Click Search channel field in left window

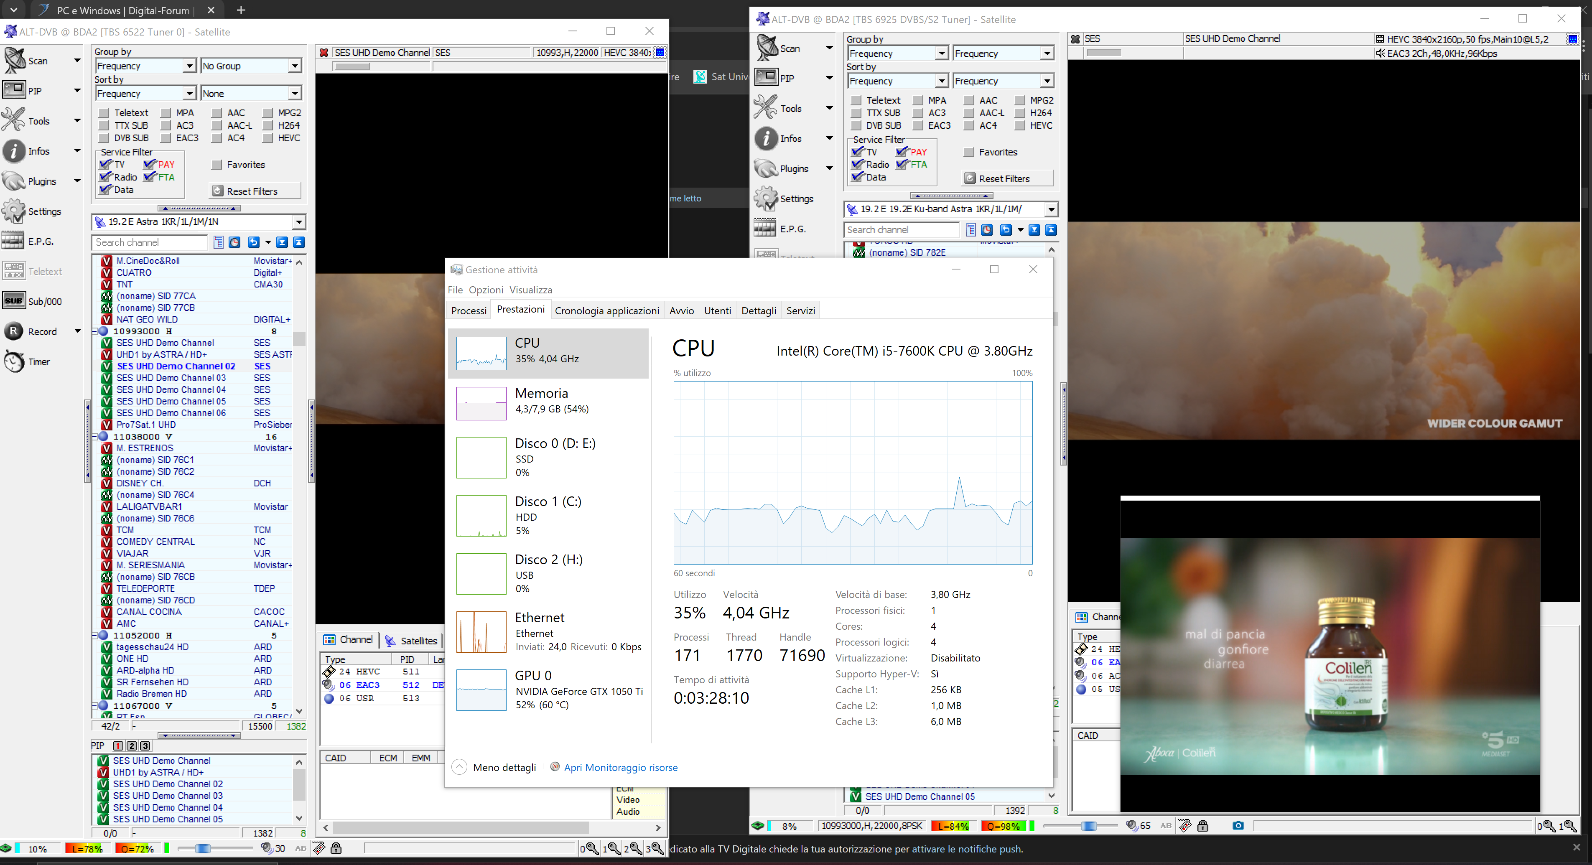coord(150,242)
